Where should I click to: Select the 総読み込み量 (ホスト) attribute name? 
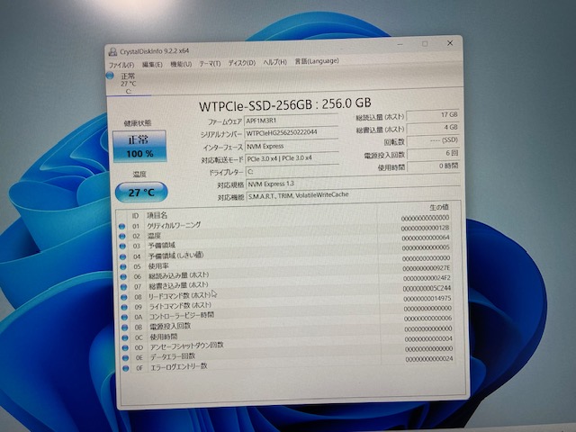[x=179, y=275]
